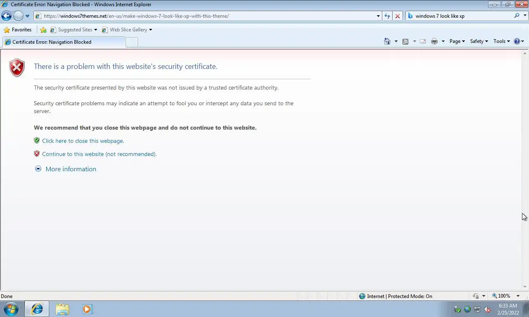Click here to close this webpage link
529x317 pixels.
[83, 141]
